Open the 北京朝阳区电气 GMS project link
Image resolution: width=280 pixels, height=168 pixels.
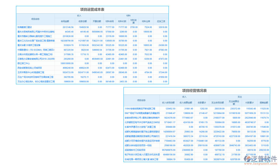pos(142,122)
